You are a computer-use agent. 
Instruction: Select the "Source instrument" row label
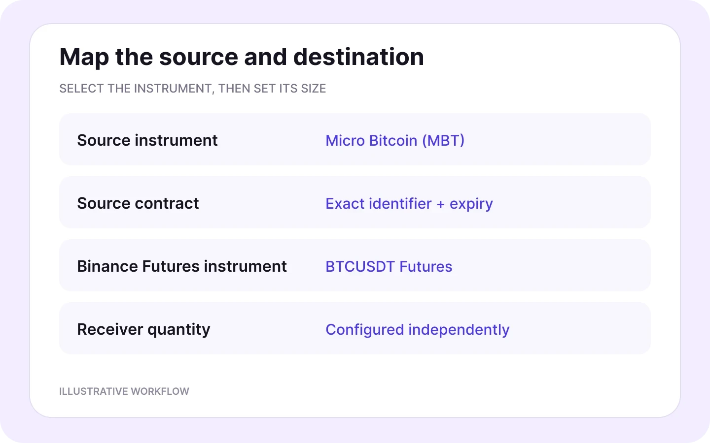click(147, 140)
